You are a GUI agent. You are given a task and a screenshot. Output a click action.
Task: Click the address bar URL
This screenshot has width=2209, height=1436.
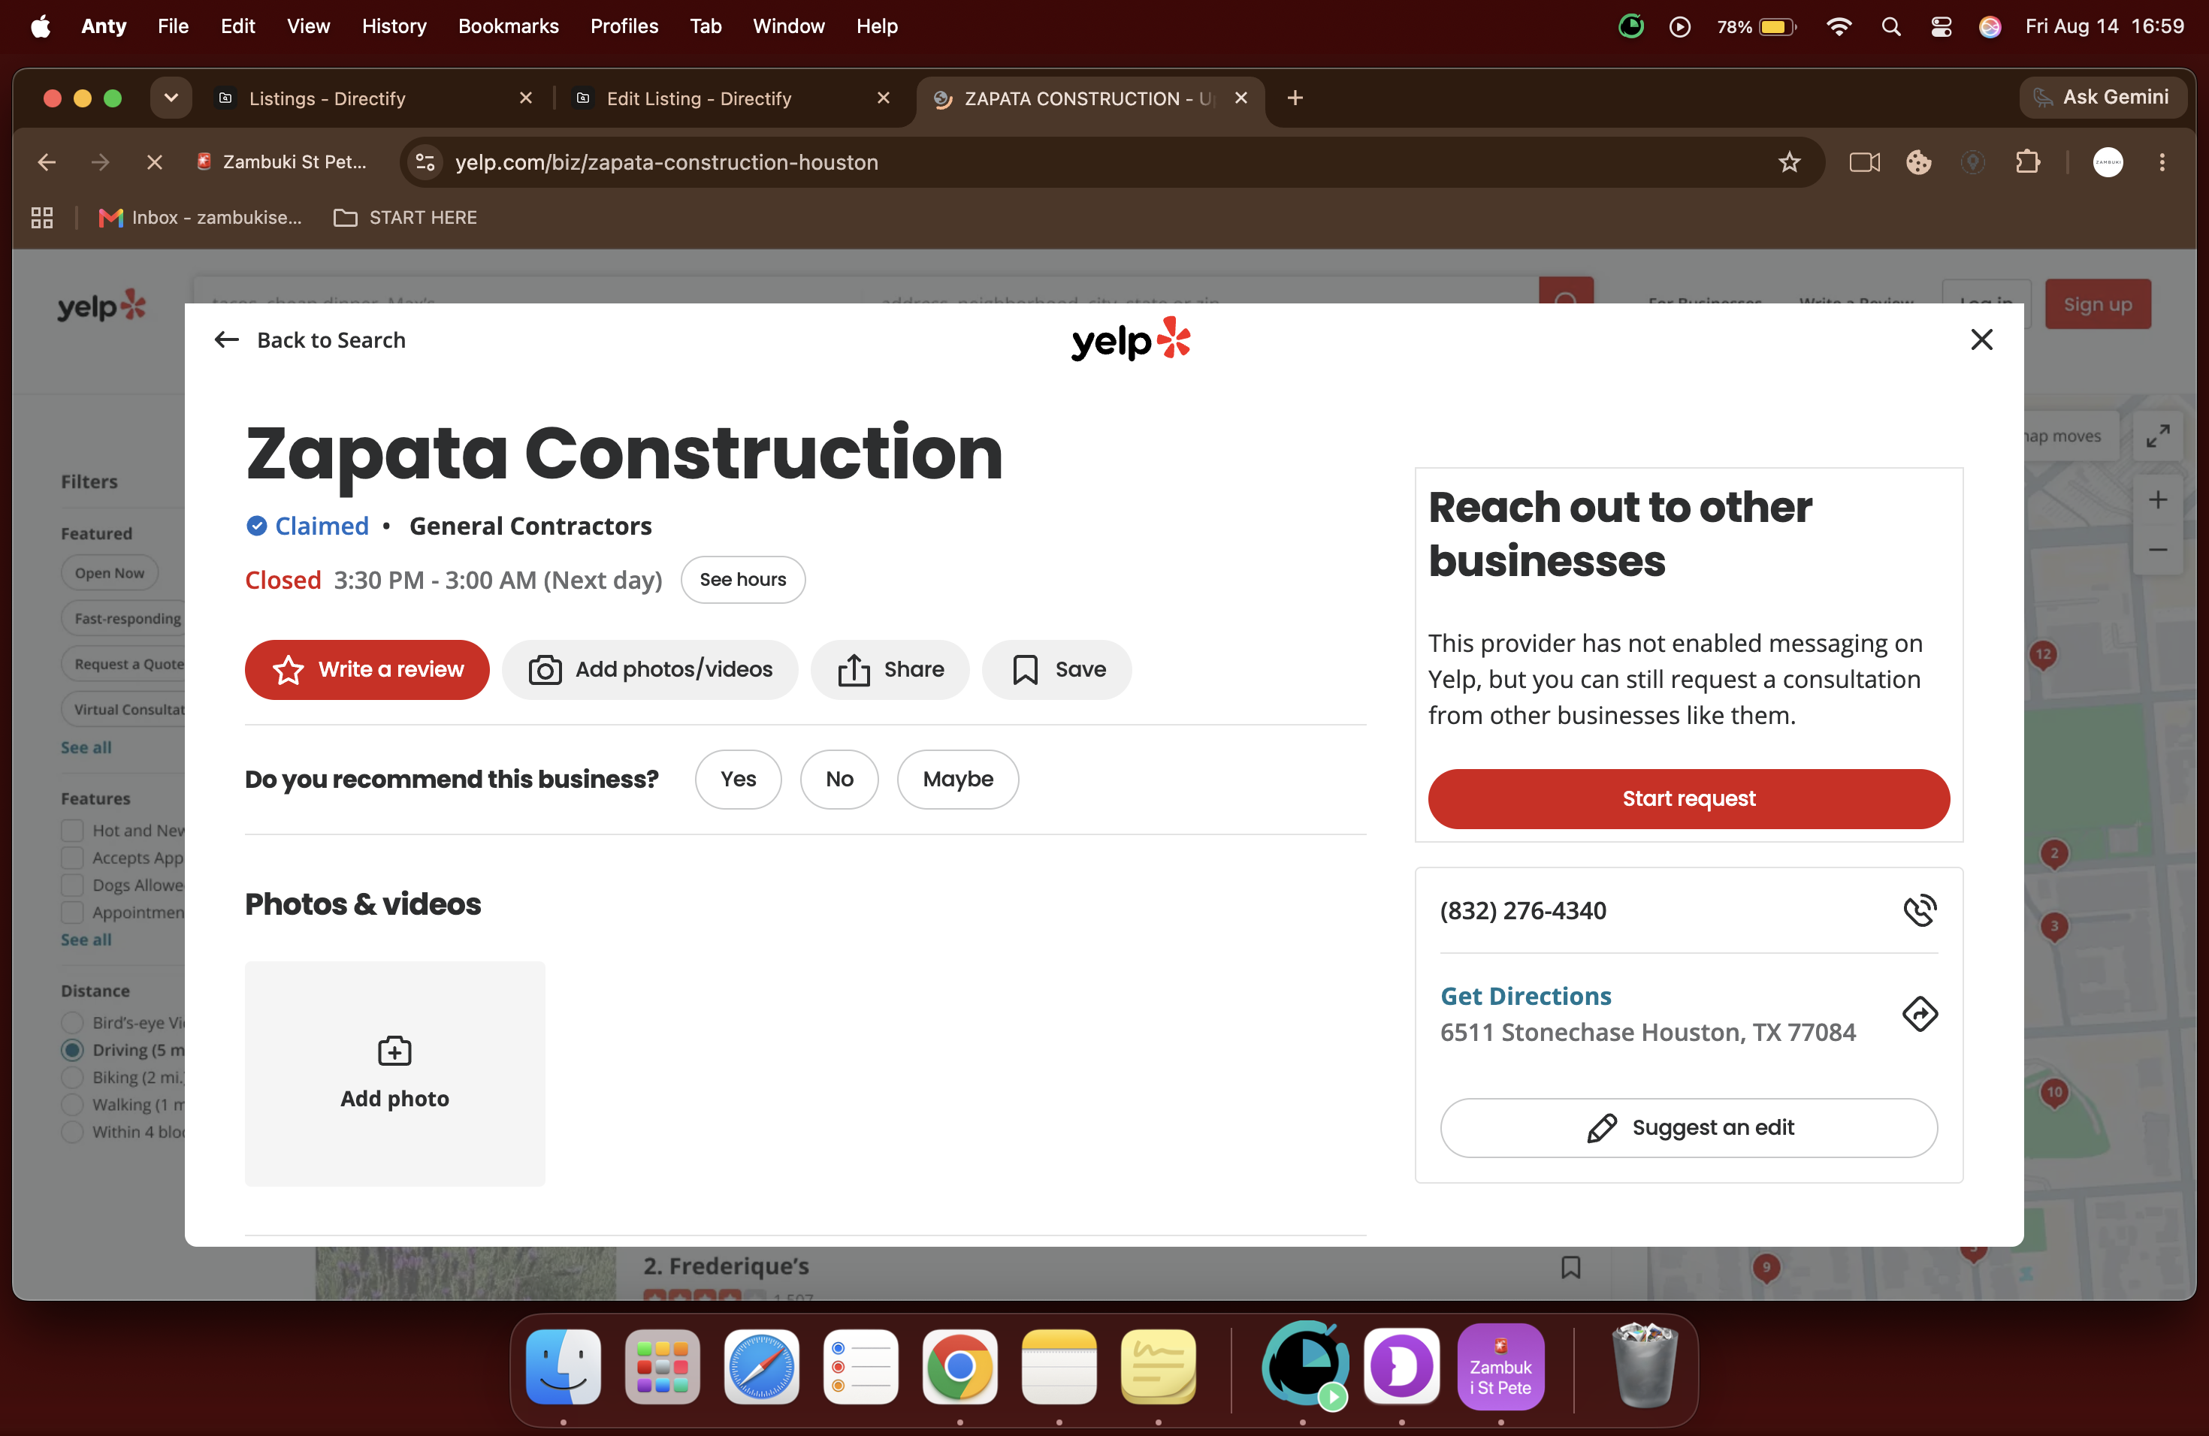click(x=666, y=162)
